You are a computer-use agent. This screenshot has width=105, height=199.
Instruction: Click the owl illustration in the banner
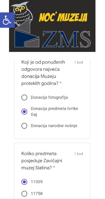(22, 13)
